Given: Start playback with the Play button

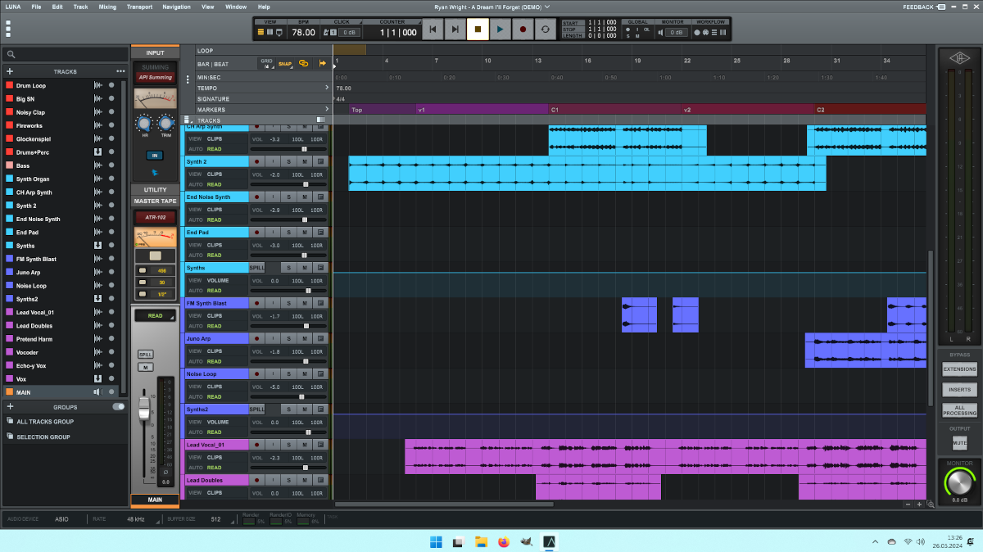Looking at the screenshot, I should (x=500, y=30).
